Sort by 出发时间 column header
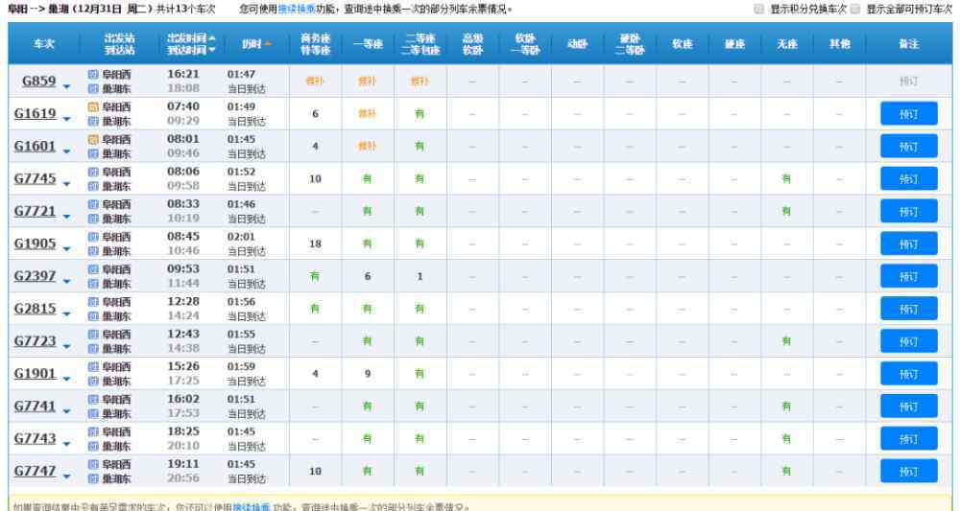 click(191, 38)
